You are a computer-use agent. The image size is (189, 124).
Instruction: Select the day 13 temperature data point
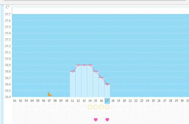pos(84,65)
